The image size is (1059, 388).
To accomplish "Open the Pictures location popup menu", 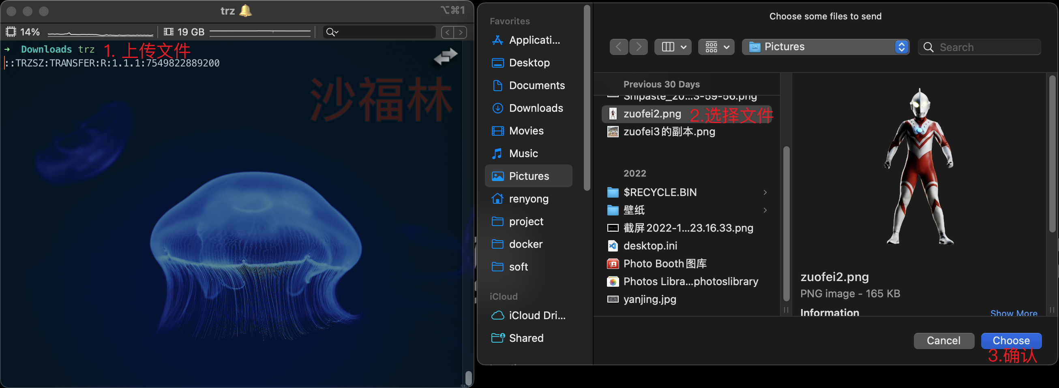I will [825, 47].
